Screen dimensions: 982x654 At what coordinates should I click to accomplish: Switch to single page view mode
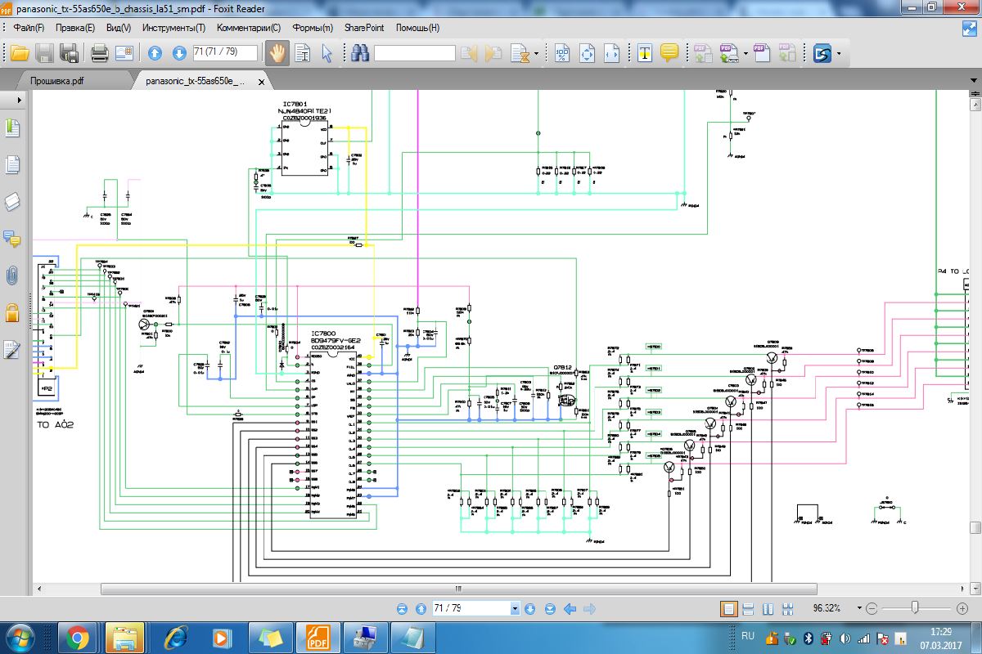pyautogui.click(x=728, y=609)
